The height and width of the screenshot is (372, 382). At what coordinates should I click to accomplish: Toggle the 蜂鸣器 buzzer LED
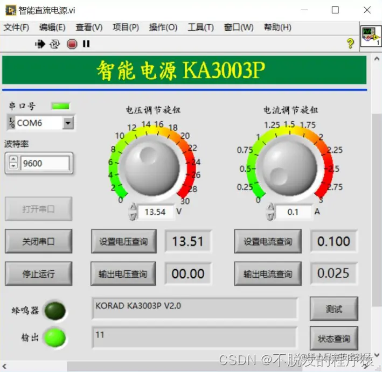click(55, 311)
